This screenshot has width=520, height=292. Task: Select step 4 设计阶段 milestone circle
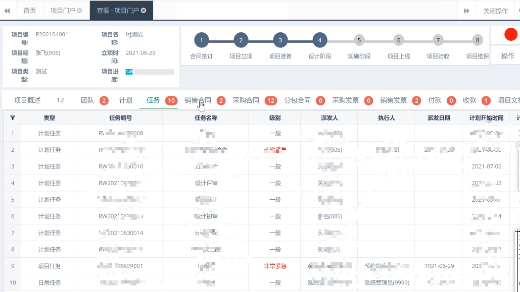(x=319, y=40)
